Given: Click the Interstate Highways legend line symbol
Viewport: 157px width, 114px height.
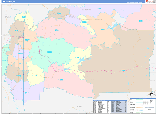Looking at the screenshot, I should click(x=139, y=111).
